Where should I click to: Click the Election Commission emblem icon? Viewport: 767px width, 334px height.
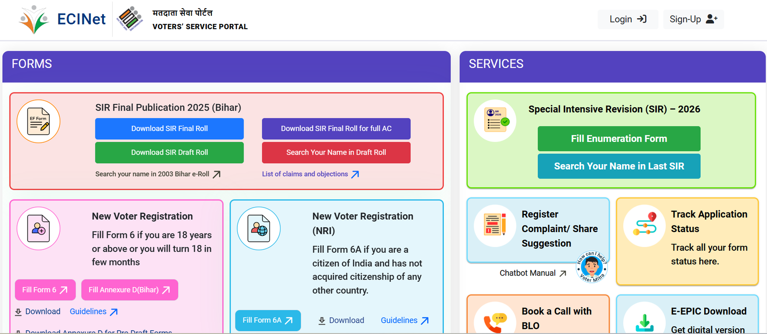pos(130,19)
